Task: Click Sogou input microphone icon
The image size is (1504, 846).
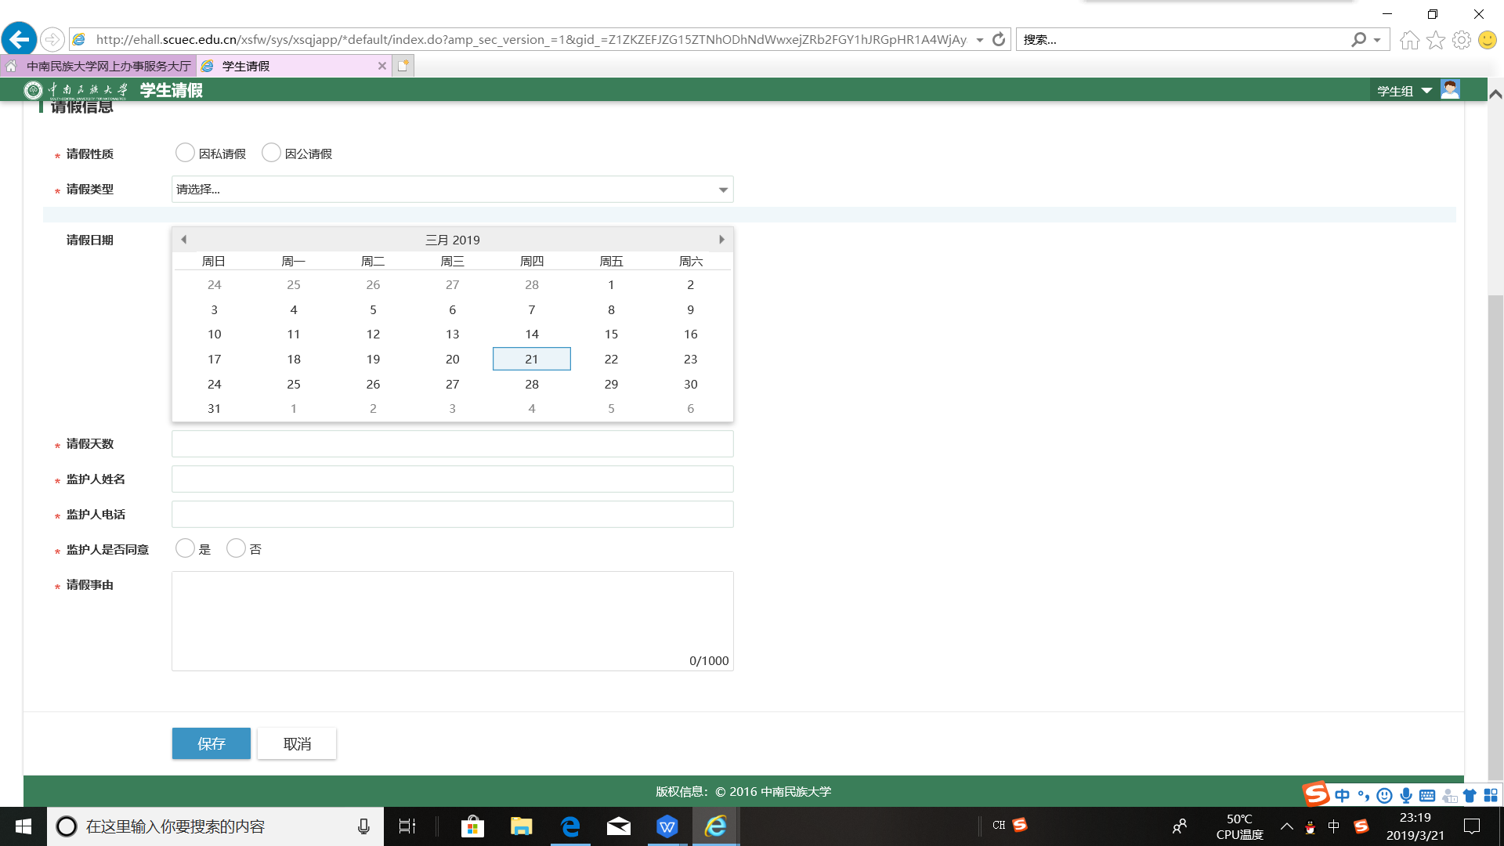Action: click(x=1406, y=795)
